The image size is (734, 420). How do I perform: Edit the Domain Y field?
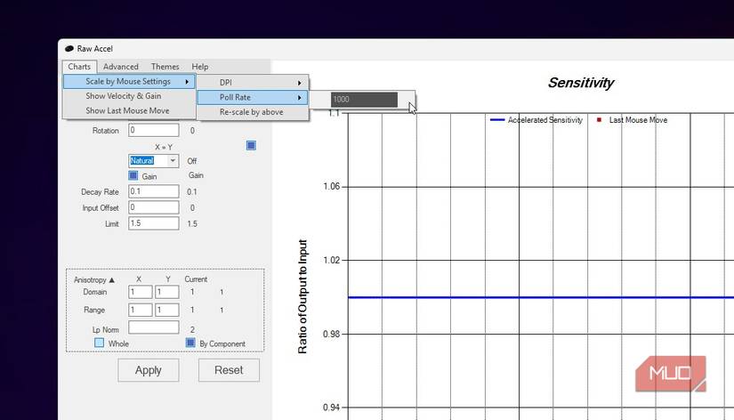167,292
